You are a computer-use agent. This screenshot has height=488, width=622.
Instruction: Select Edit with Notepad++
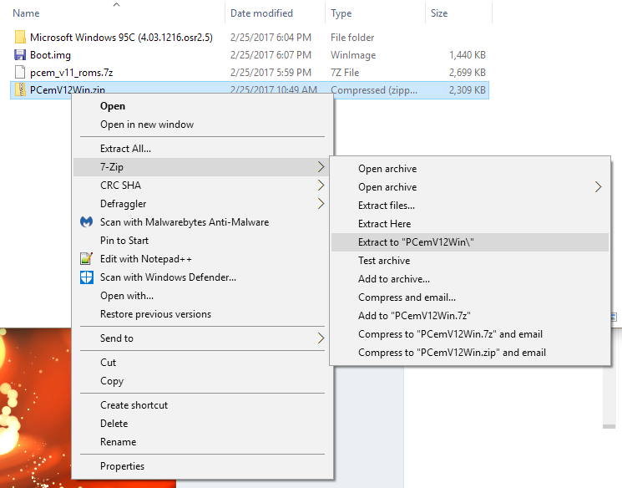202,259
